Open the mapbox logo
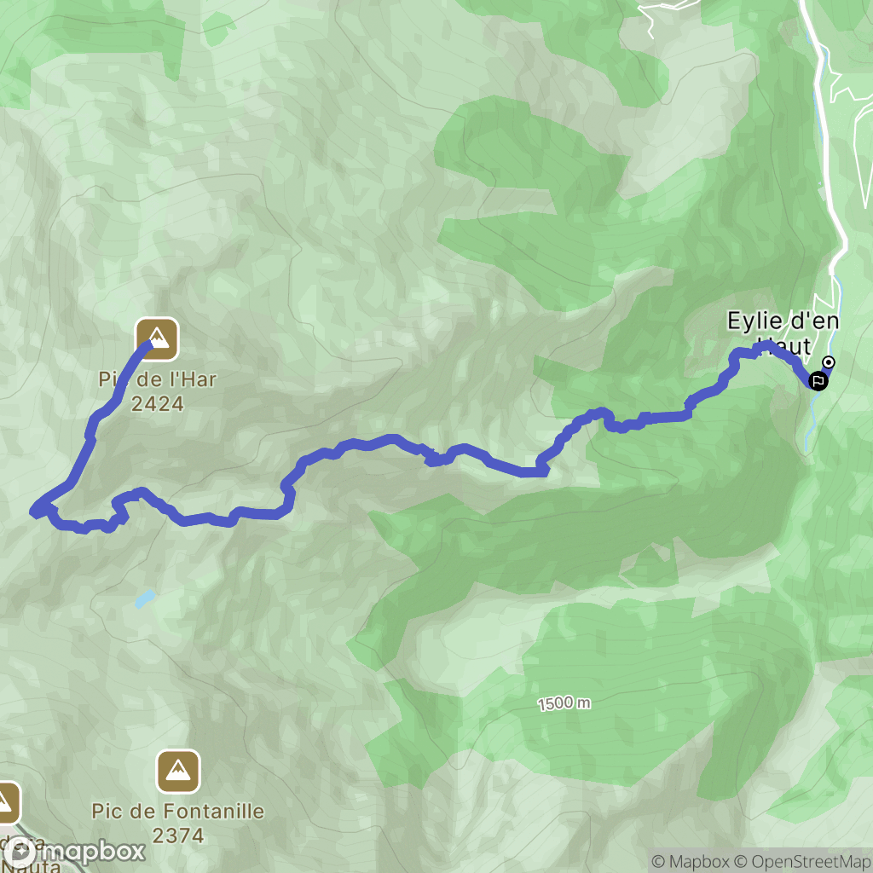 point(74,852)
